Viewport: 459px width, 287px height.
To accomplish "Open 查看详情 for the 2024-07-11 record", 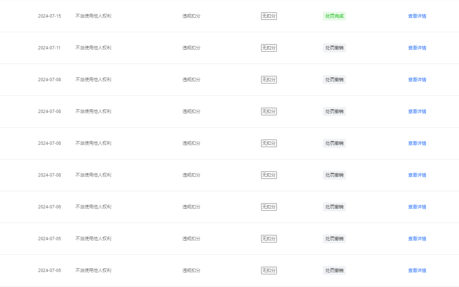I will 417,48.
